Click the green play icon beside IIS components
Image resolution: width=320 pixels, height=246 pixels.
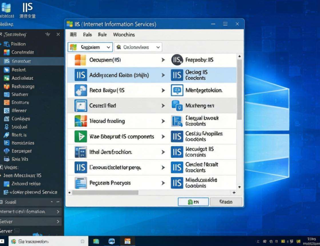point(81,136)
